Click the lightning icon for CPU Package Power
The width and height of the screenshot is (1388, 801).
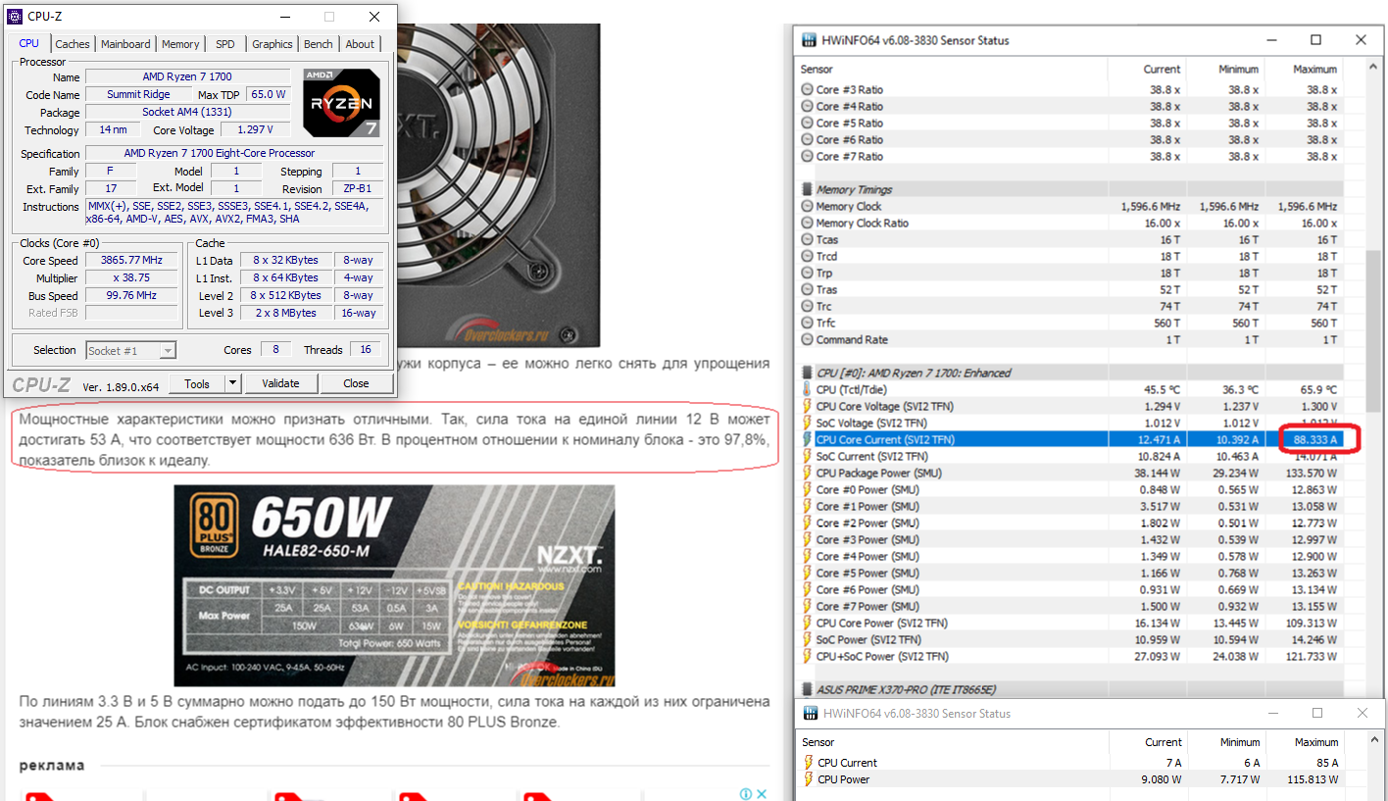807,474
